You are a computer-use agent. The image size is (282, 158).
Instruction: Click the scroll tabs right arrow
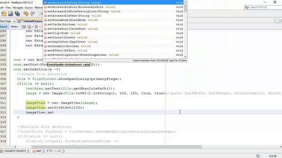tap(279, 21)
